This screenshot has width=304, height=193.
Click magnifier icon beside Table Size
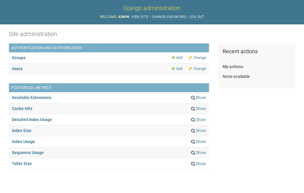[x=193, y=164]
